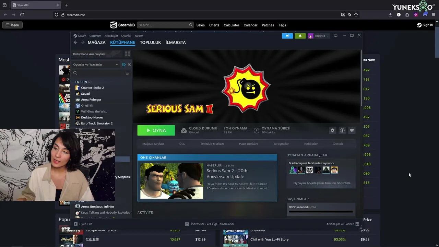The height and width of the screenshot is (247, 439).
Task: Open the MAĞAZA tab in Steam
Action: coord(97,43)
